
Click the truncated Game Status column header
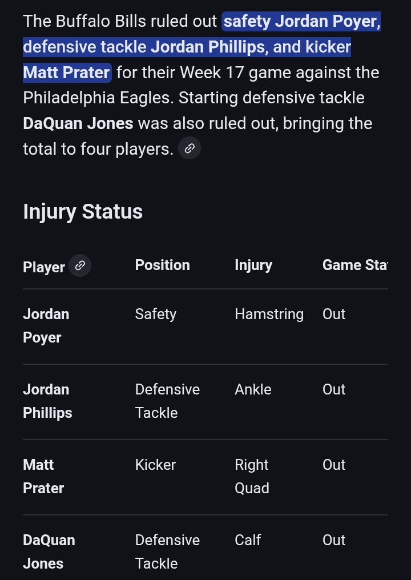click(354, 265)
